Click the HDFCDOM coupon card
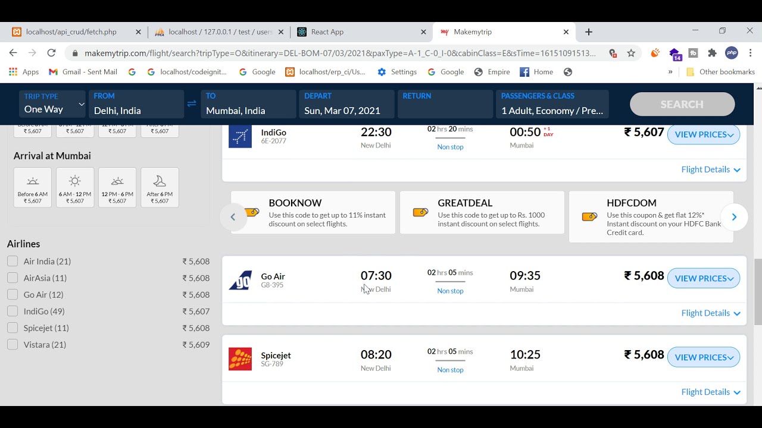Viewport: 762px width, 428px height. click(x=651, y=216)
